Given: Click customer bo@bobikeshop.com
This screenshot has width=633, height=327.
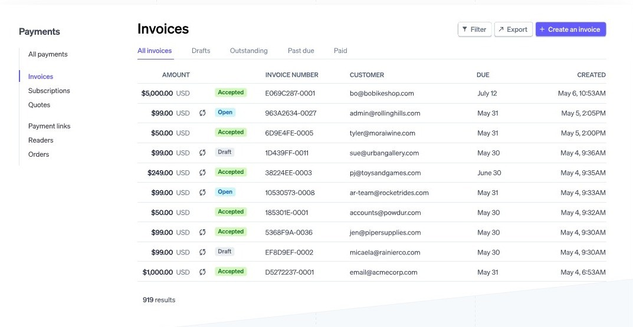Looking at the screenshot, I should [x=382, y=94].
